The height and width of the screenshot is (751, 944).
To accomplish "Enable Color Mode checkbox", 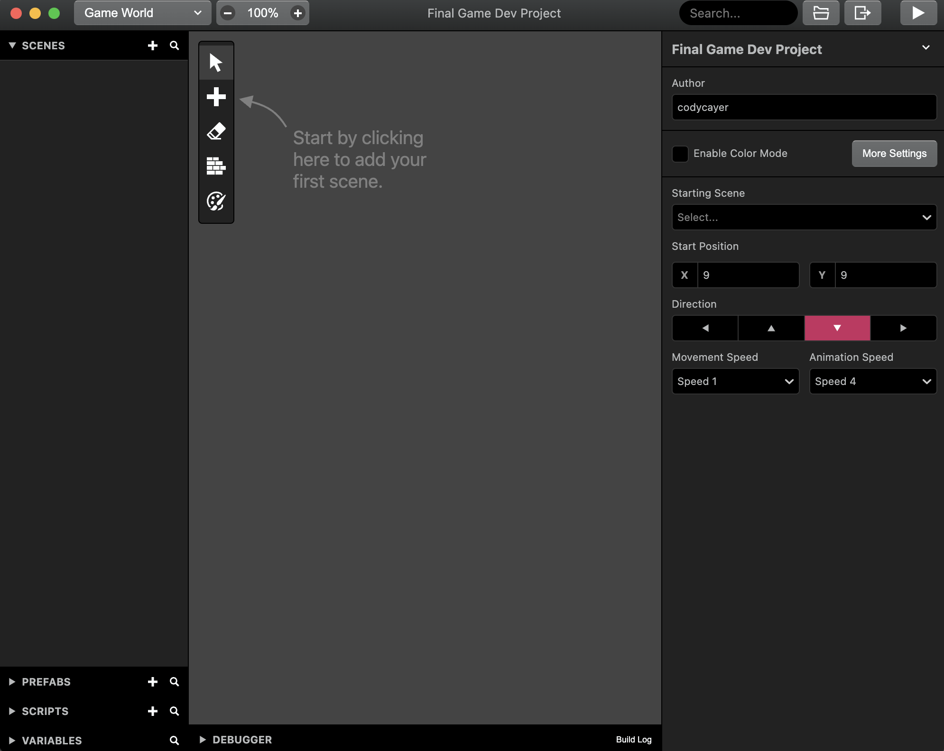I will pyautogui.click(x=680, y=154).
